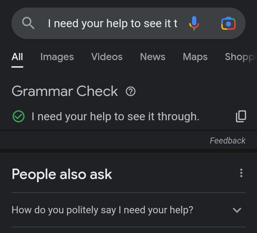
Task: Select the text 'I need your help to see it through.'
Action: pyautogui.click(x=115, y=117)
